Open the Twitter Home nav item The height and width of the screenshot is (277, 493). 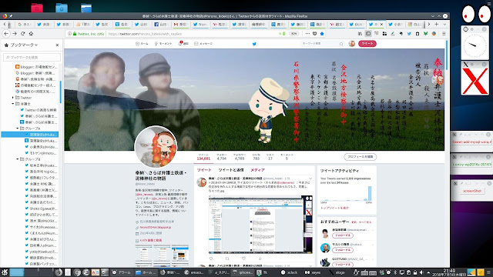(142, 44)
